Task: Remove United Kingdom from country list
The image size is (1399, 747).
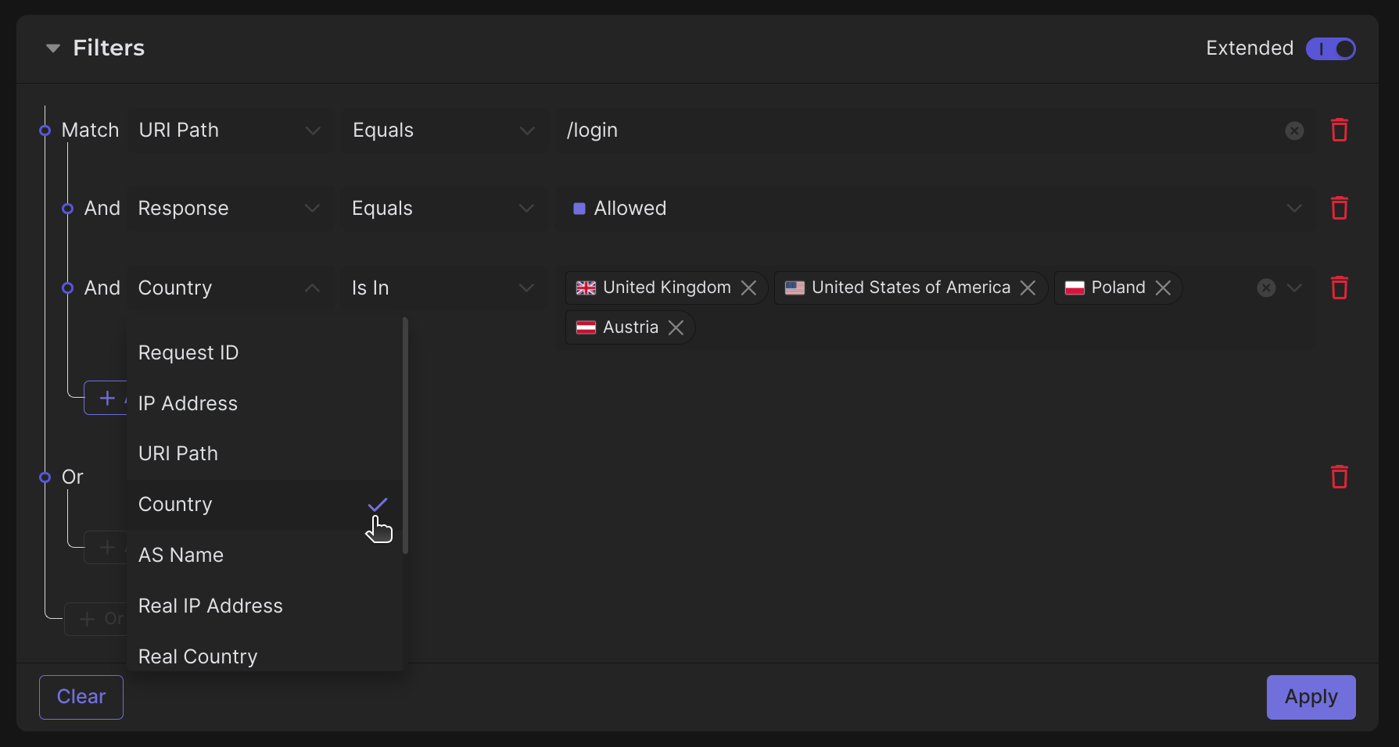Action: pyautogui.click(x=748, y=288)
